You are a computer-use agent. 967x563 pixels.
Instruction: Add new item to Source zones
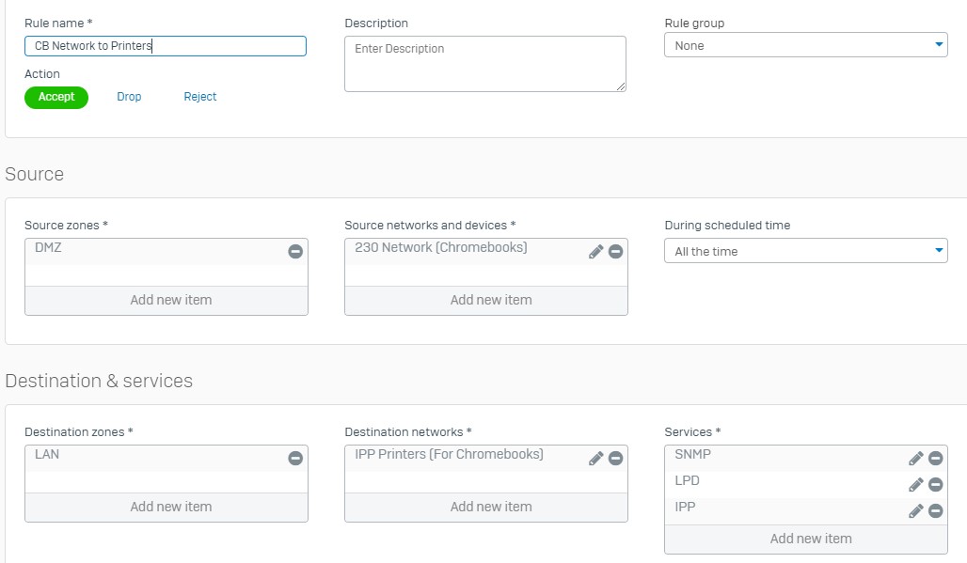click(x=170, y=300)
